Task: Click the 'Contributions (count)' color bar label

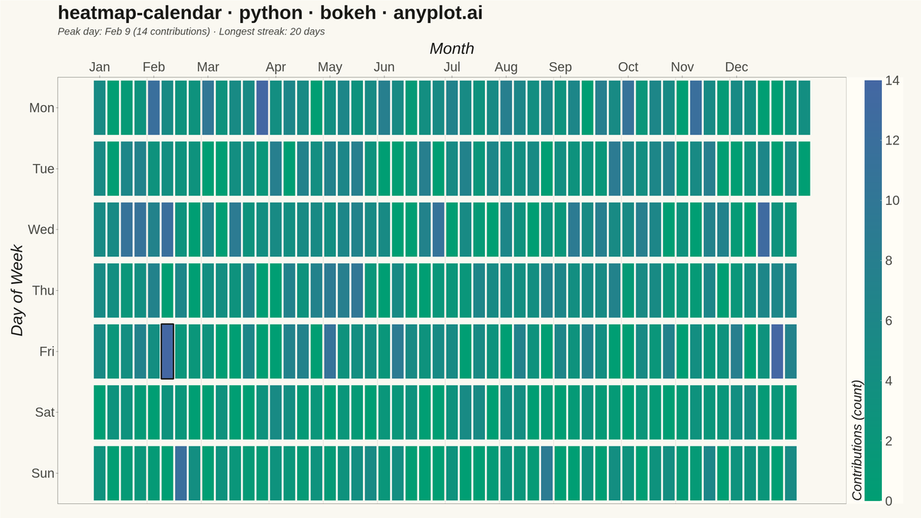Action: (x=857, y=440)
